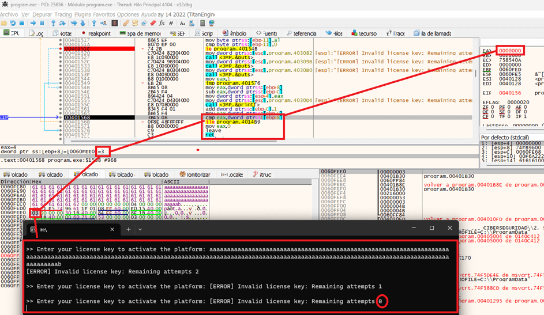Open the patches band-aid icon

point(126,23)
